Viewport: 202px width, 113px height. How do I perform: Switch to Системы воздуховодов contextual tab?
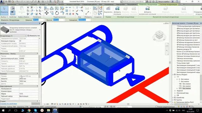tap(168, 4)
